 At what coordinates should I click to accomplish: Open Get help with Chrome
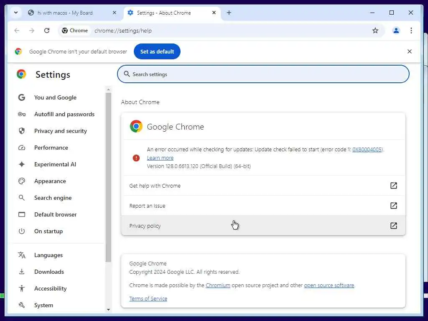tap(263, 186)
